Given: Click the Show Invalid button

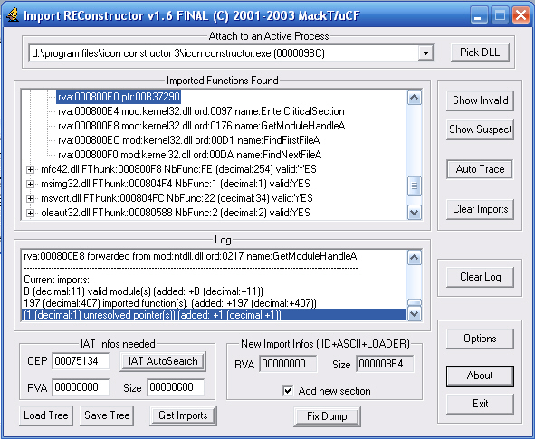Looking at the screenshot, I should point(480,100).
